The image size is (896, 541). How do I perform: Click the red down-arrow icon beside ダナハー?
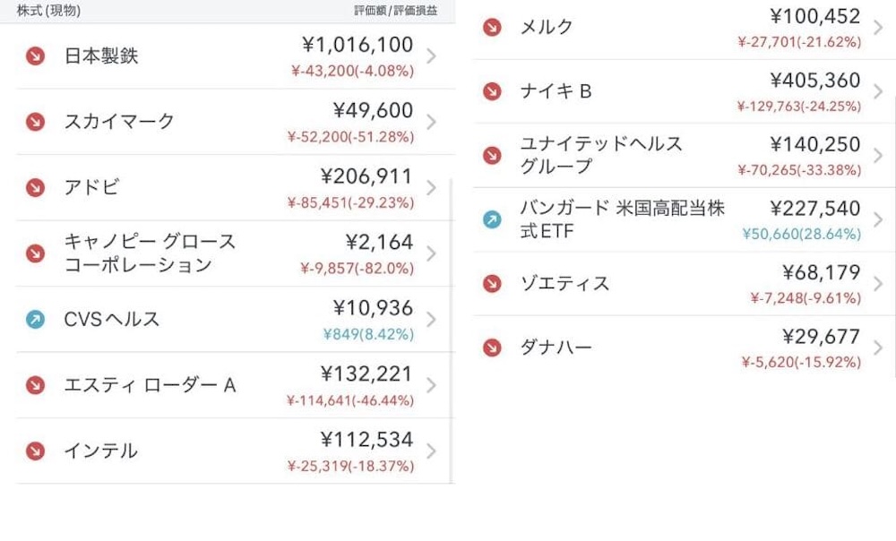click(492, 348)
